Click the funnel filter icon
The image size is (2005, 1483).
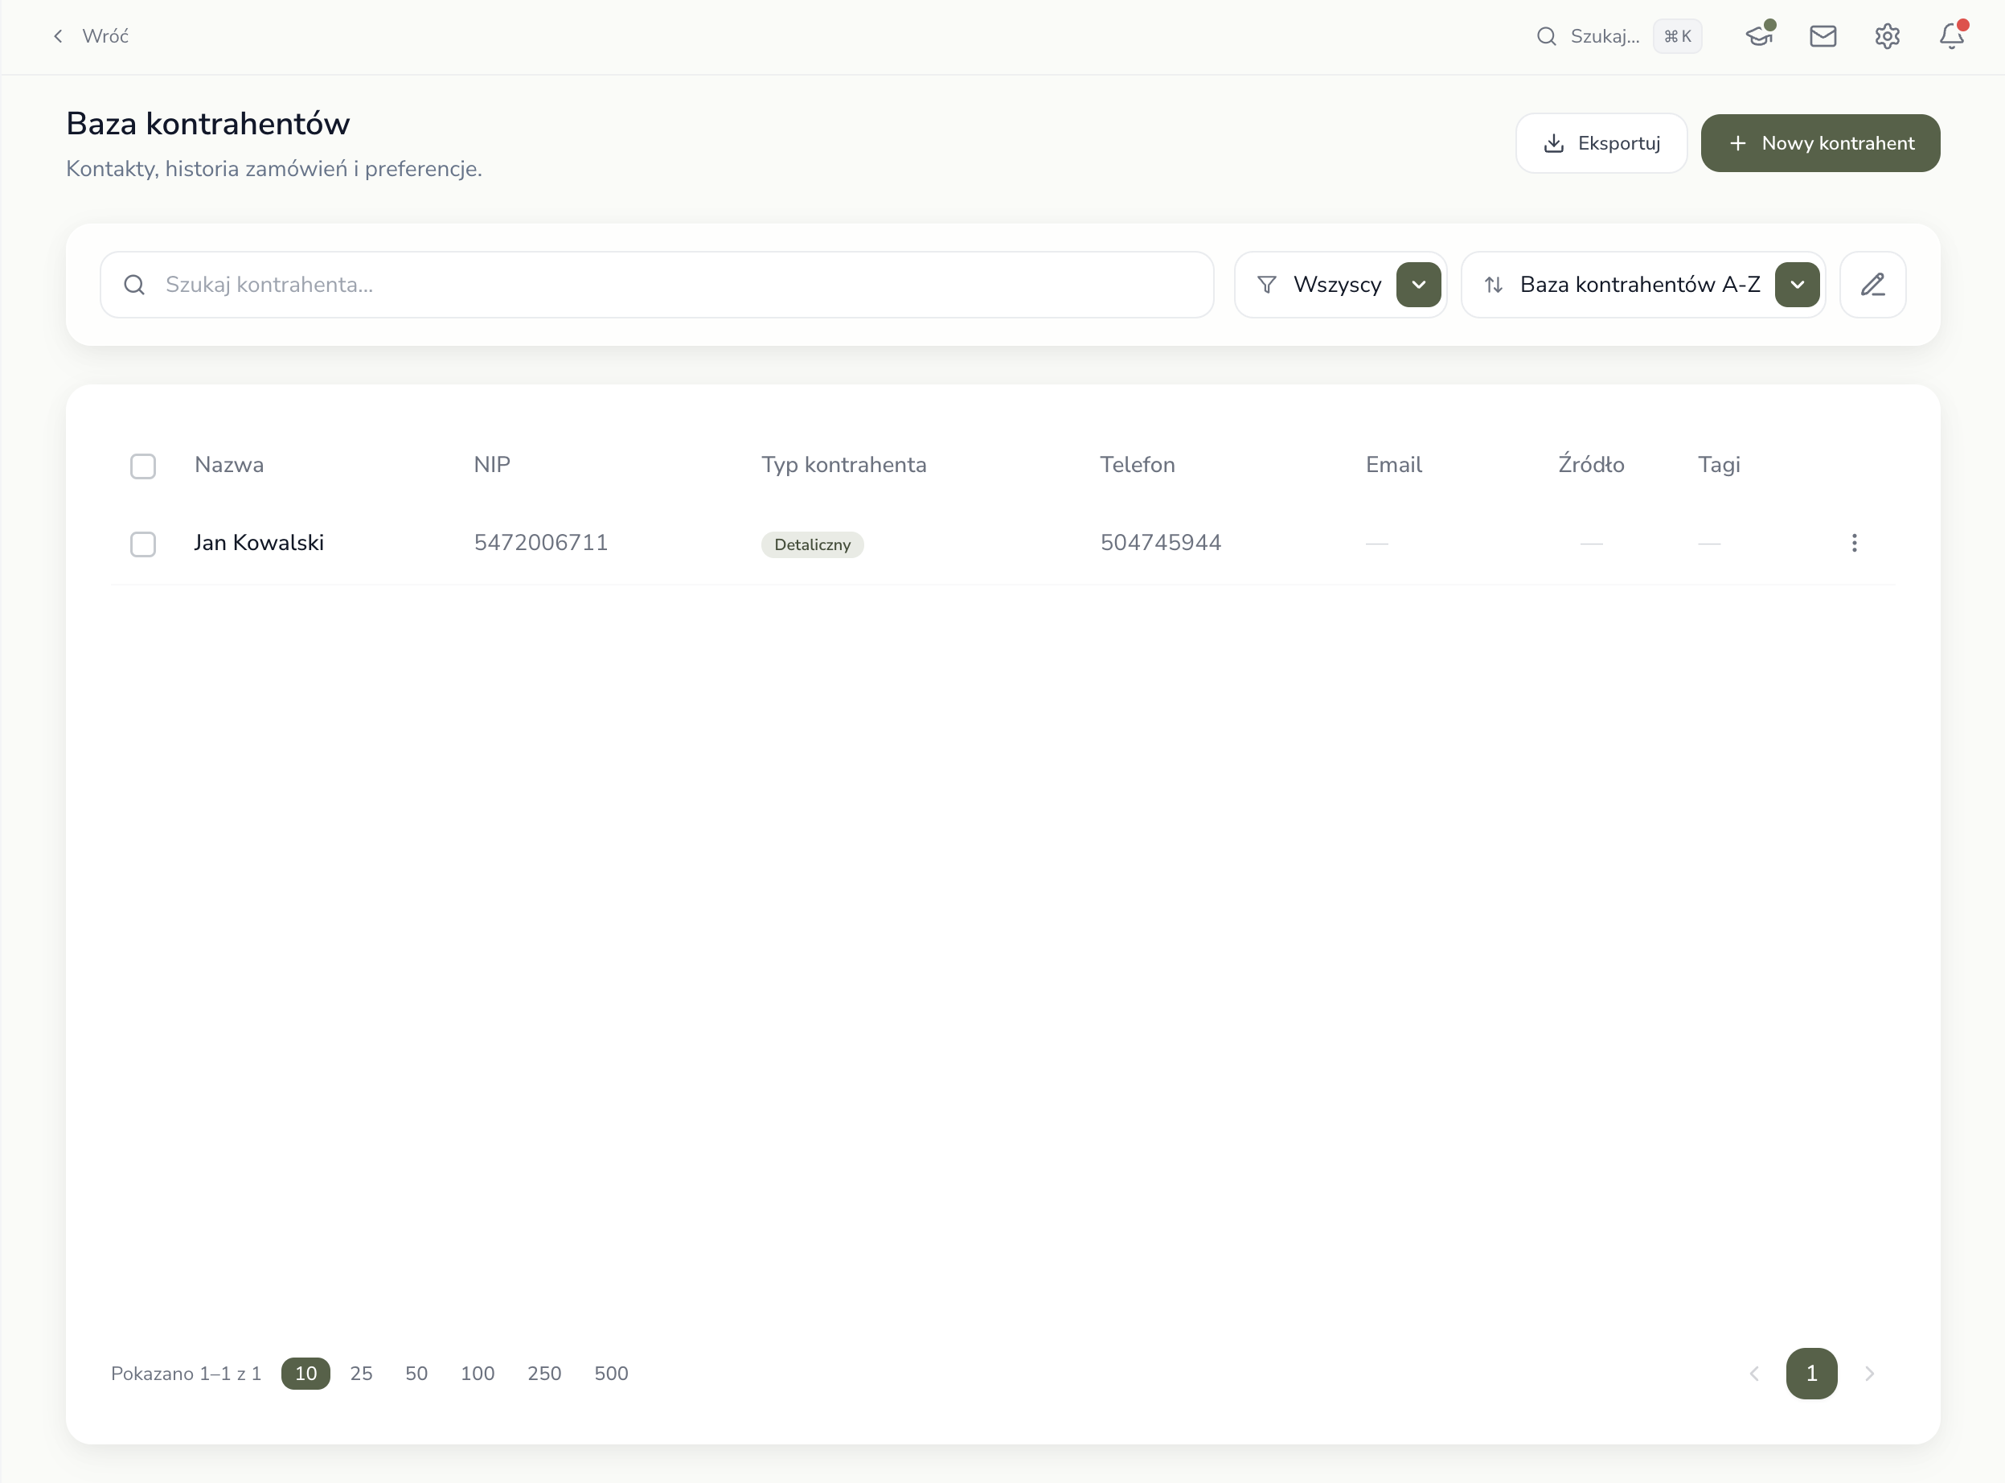tap(1266, 285)
